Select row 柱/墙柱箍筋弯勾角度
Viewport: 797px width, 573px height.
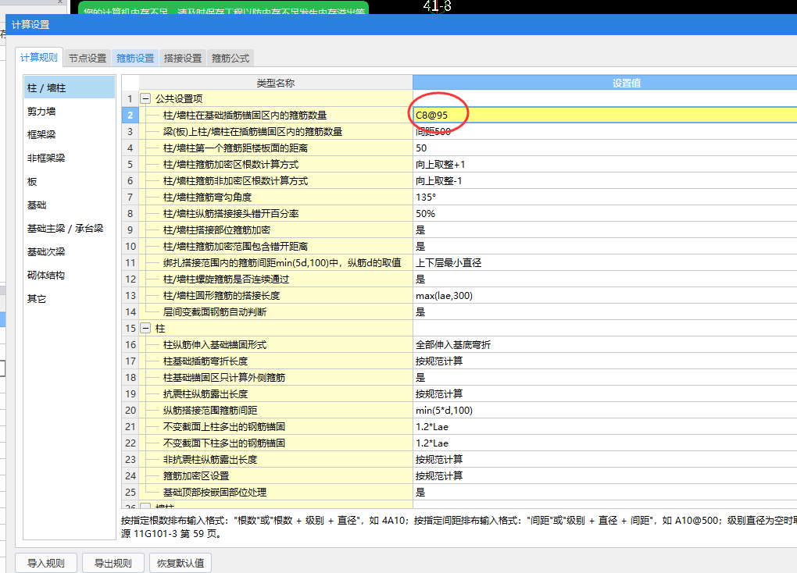tap(276, 197)
